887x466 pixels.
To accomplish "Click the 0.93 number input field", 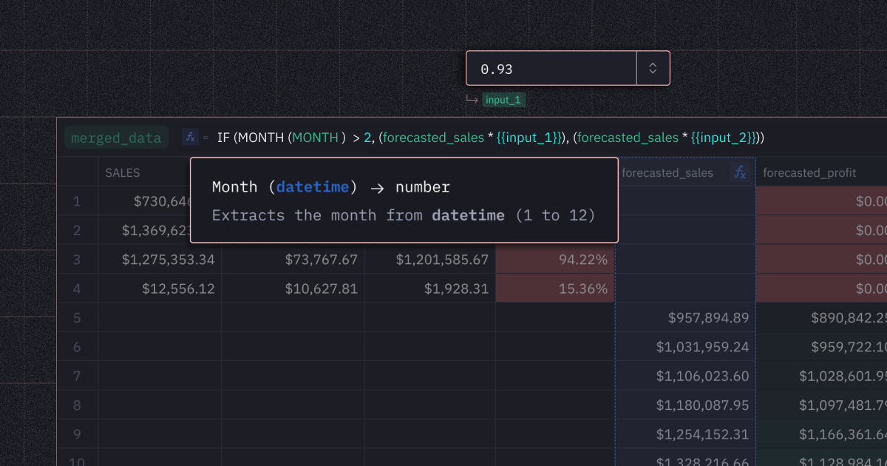I will click(x=551, y=69).
